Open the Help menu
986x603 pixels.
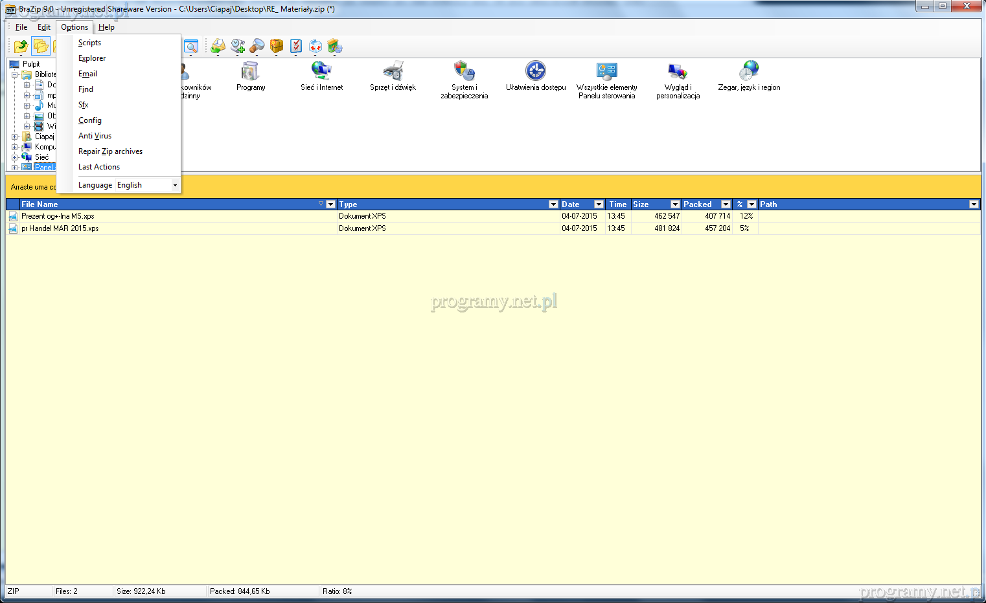click(106, 27)
